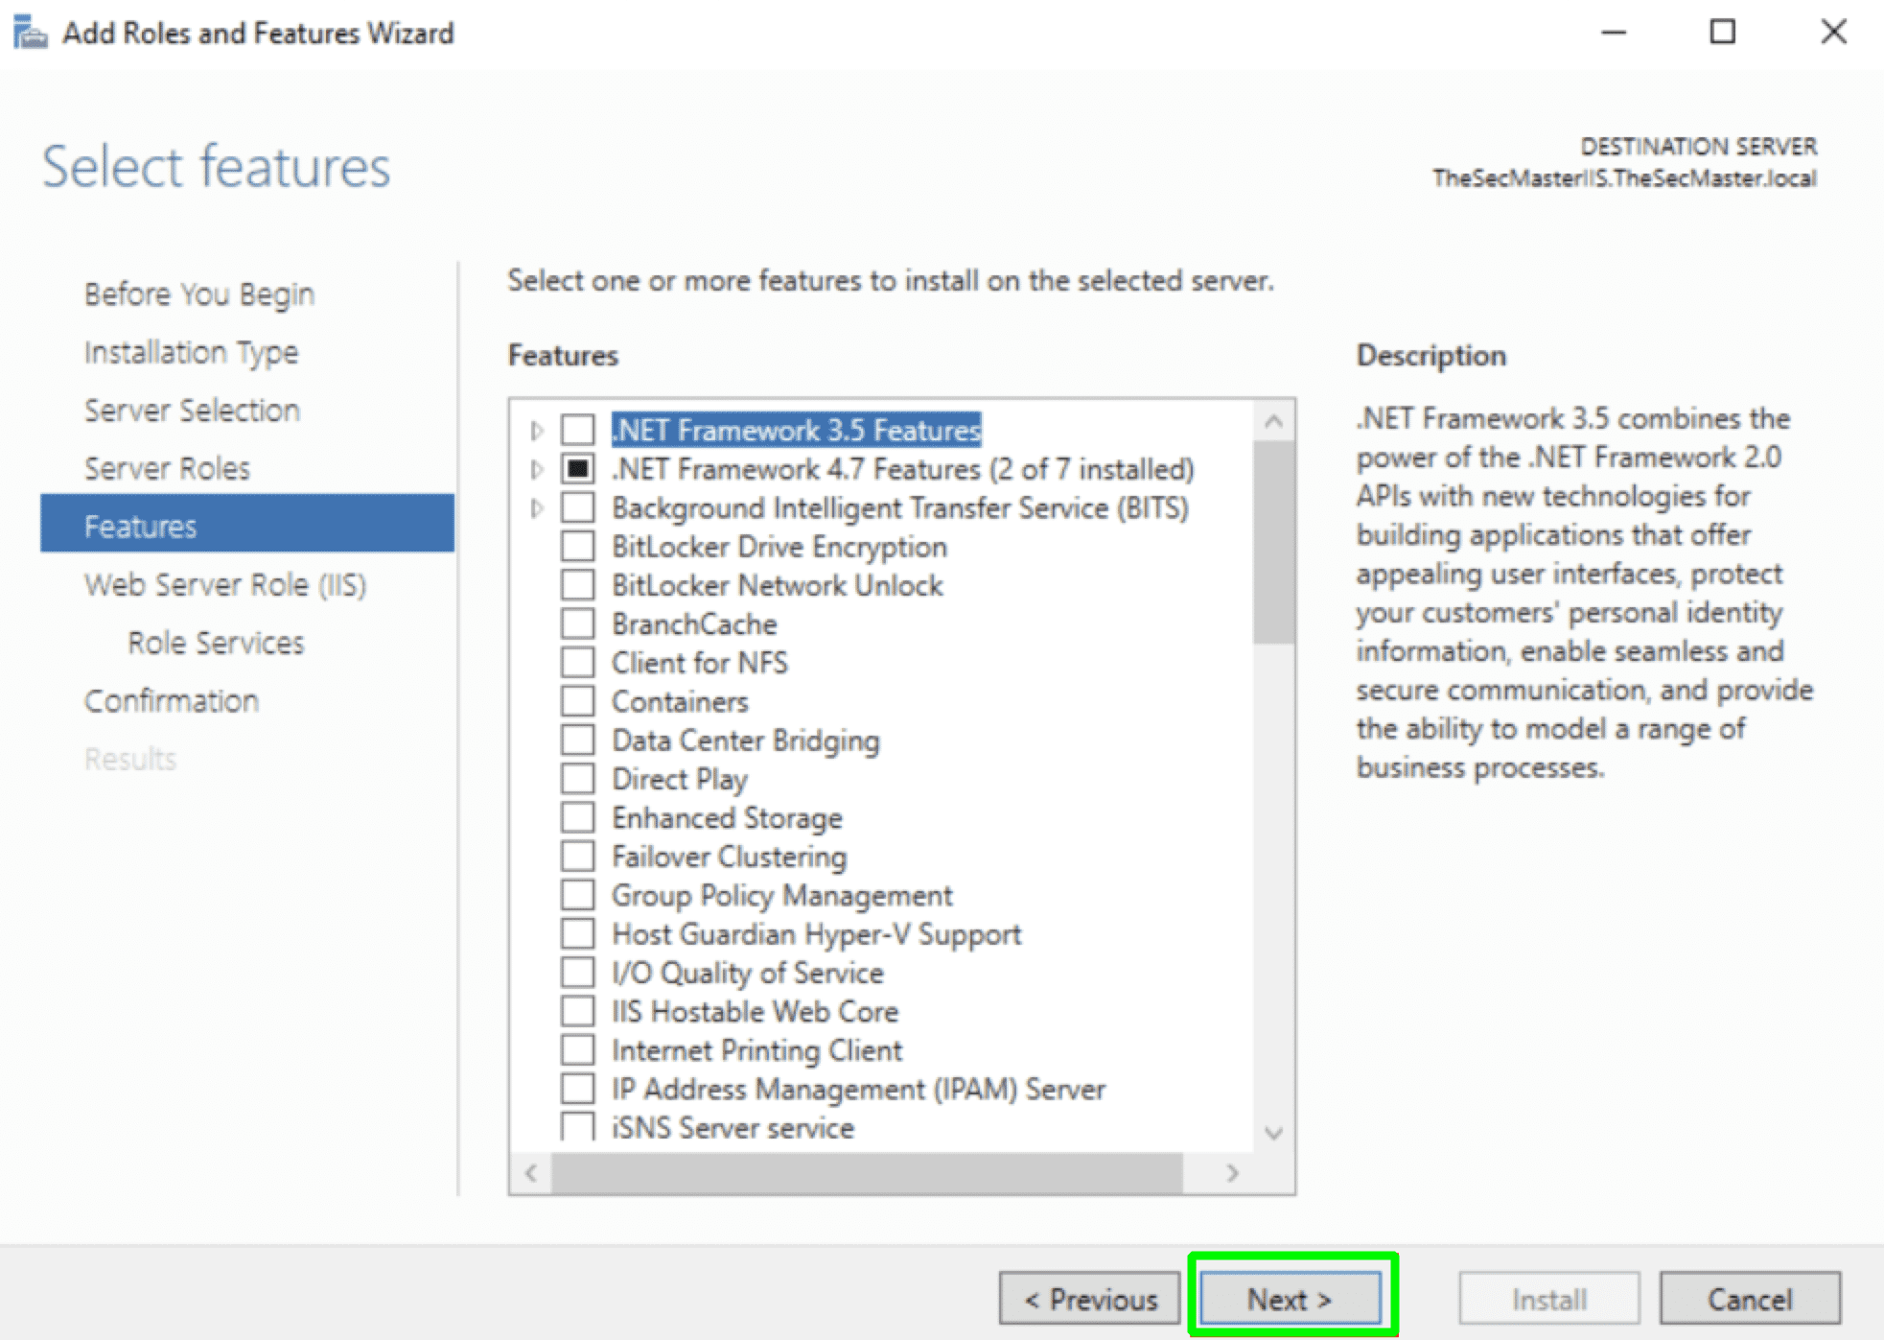Image resolution: width=1884 pixels, height=1340 pixels.
Task: Check the .NET Framework 3.5 Features box
Action: [578, 430]
